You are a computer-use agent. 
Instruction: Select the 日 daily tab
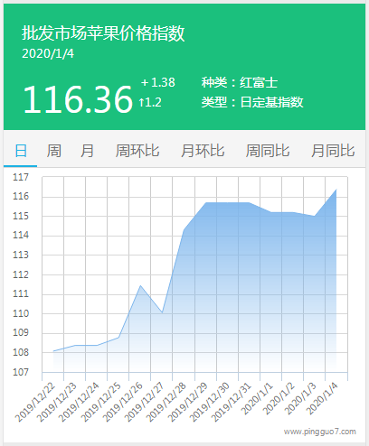point(21,151)
